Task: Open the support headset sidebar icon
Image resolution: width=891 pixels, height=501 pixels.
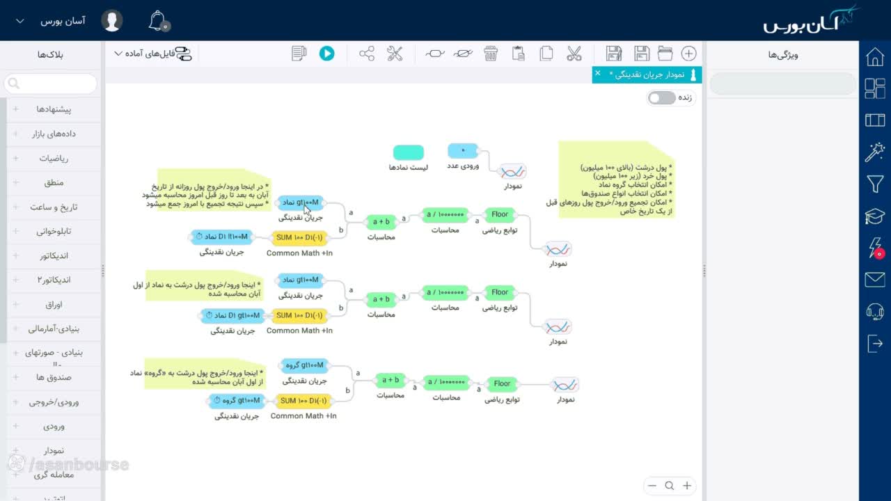Action: [875, 312]
